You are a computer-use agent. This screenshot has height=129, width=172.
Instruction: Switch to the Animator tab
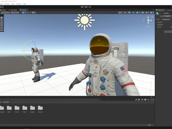point(13,10)
